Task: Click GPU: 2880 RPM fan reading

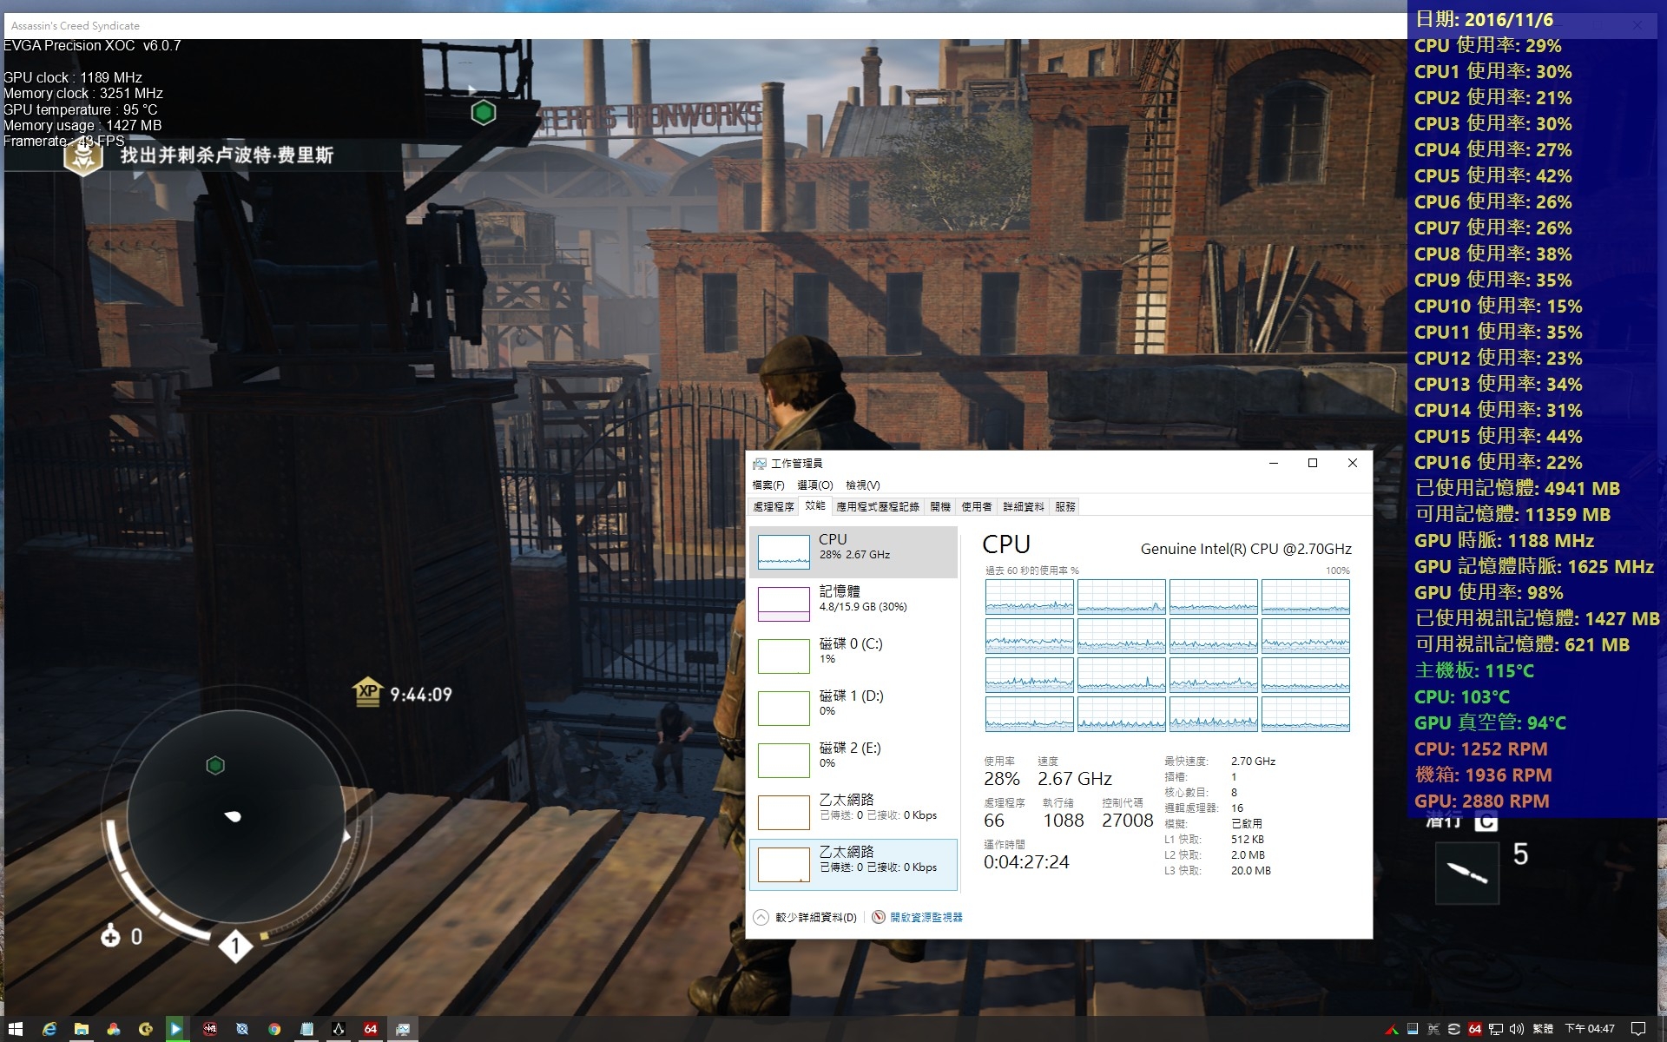Action: 1481,801
